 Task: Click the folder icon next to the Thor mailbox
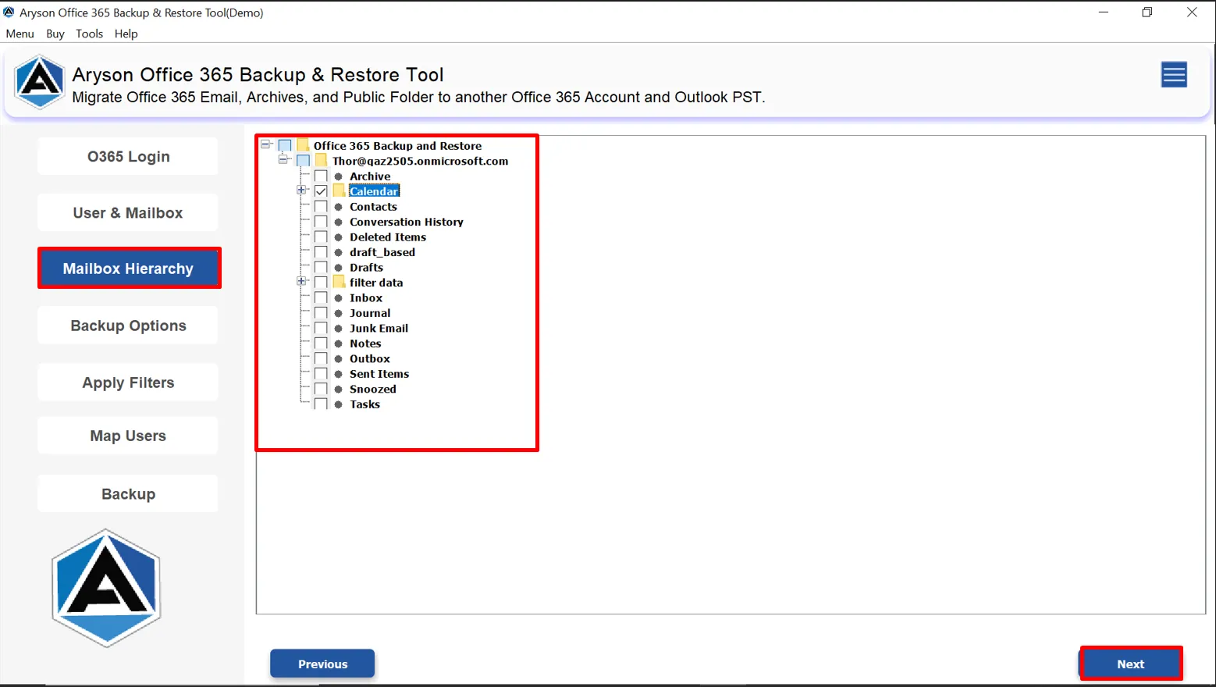320,160
